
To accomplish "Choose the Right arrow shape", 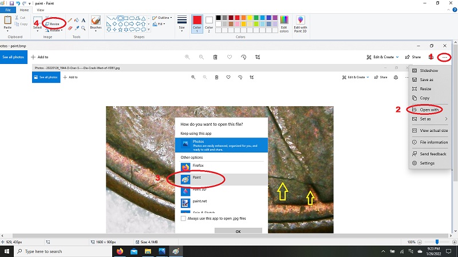I will [132, 24].
